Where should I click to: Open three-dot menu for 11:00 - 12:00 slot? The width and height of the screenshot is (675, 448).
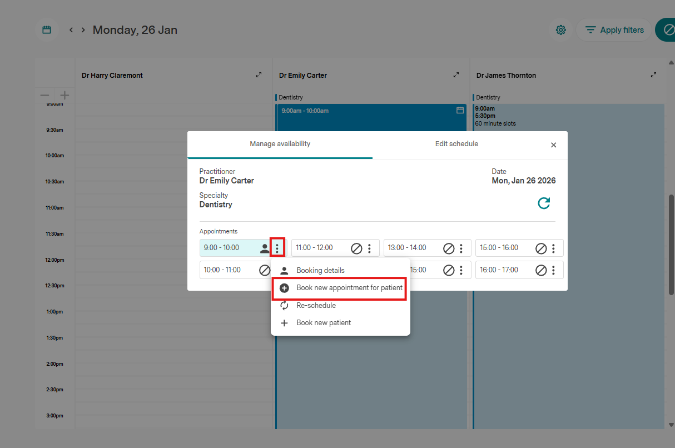[369, 248]
